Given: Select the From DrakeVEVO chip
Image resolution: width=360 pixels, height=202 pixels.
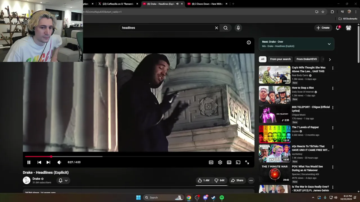Looking at the screenshot, I should pyautogui.click(x=307, y=59).
